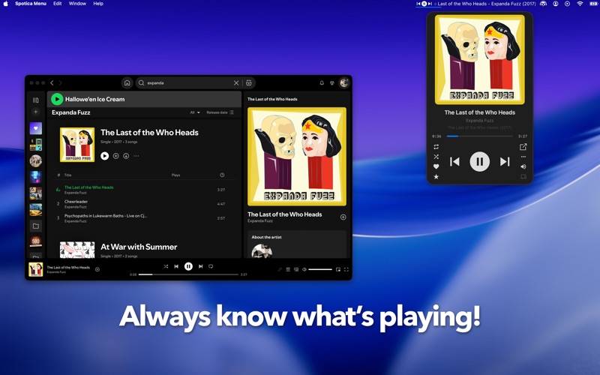Open the Release date sort option
The width and height of the screenshot is (600, 375).
[220, 112]
